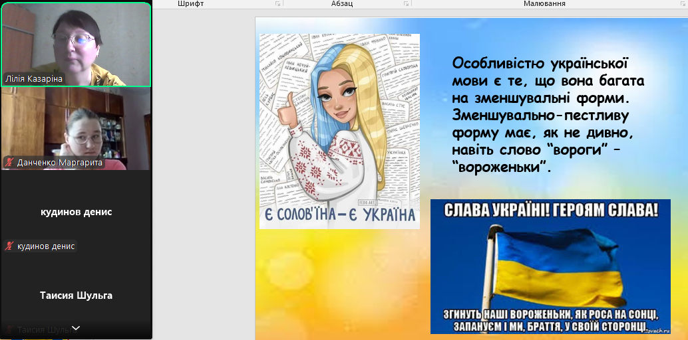Open the Шрифт group dialog launcher
This screenshot has width=688, height=340.
click(278, 4)
